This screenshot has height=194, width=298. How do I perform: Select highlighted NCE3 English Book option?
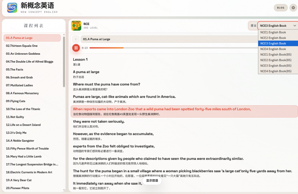tap(278, 43)
